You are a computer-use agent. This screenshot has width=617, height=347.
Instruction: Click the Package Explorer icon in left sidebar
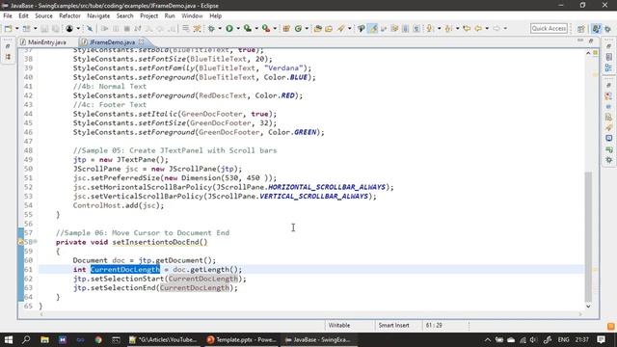point(8,57)
